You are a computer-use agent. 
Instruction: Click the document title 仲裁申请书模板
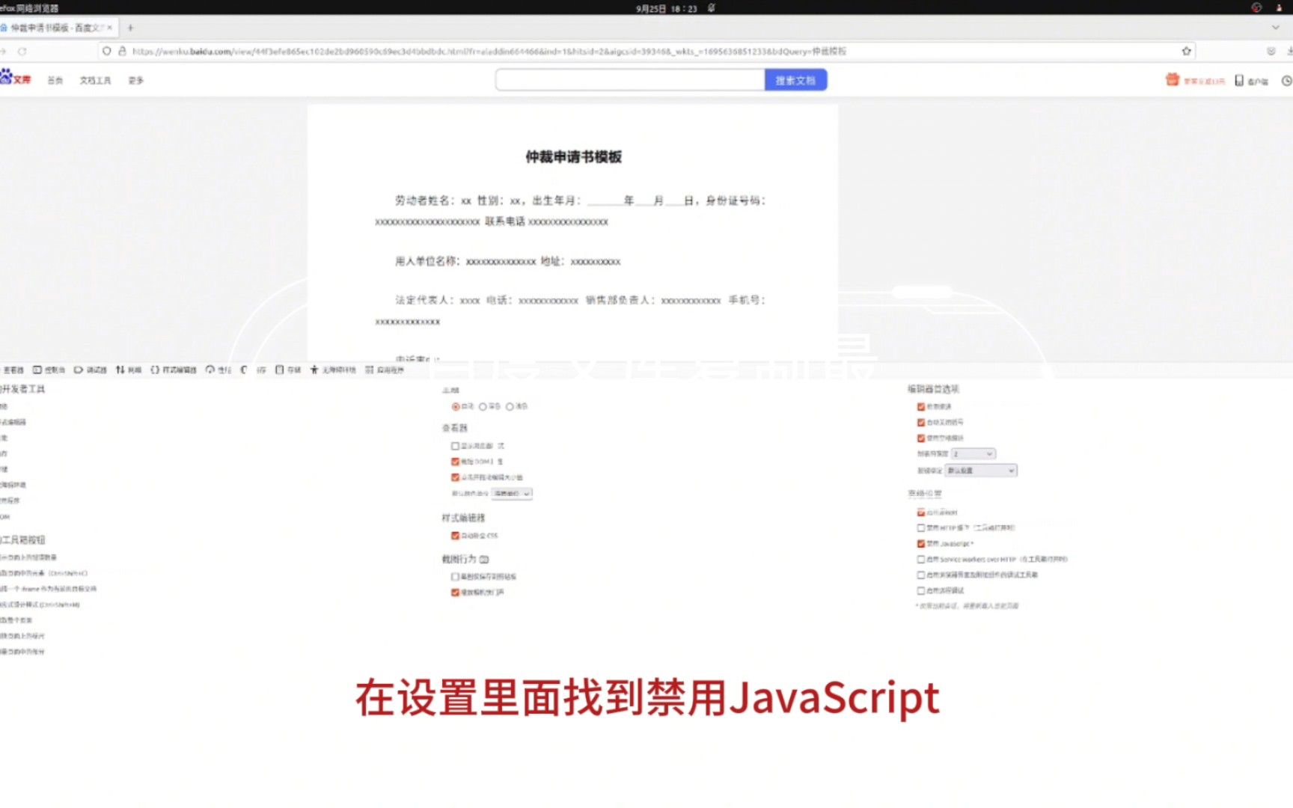click(573, 157)
